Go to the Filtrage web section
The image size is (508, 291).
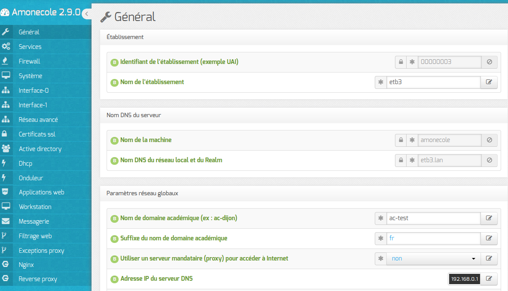35,236
